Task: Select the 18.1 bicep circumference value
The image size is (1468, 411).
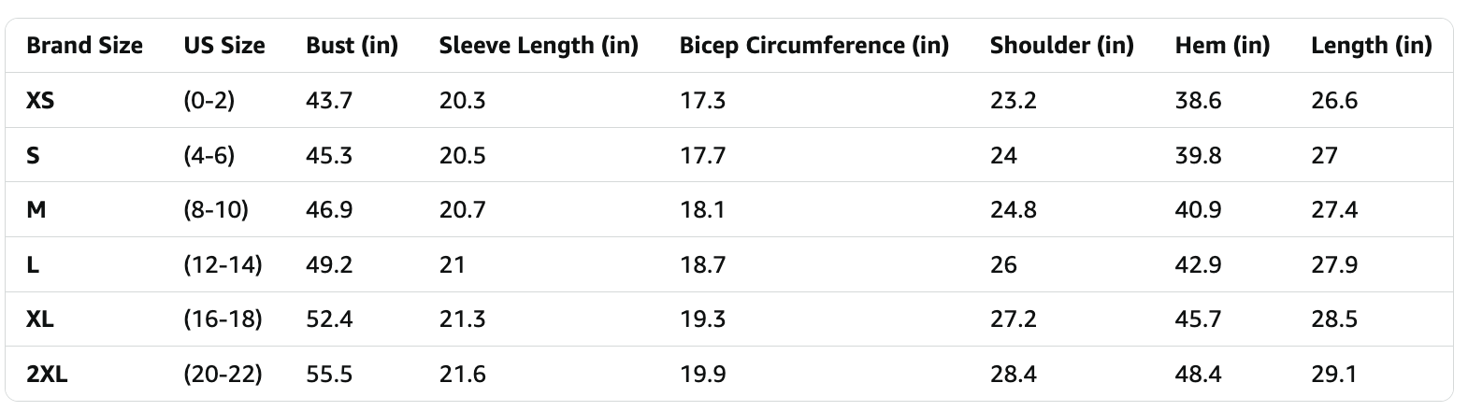Action: [x=702, y=210]
